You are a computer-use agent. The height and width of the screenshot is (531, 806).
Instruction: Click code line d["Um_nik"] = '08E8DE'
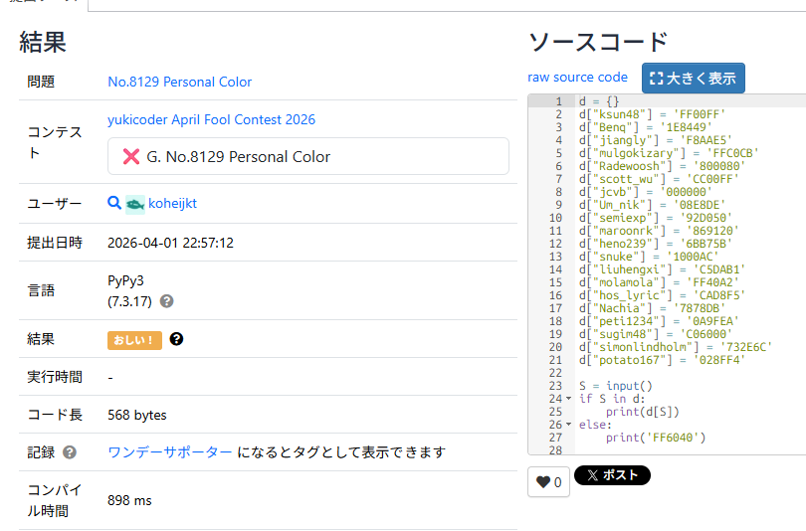click(653, 205)
